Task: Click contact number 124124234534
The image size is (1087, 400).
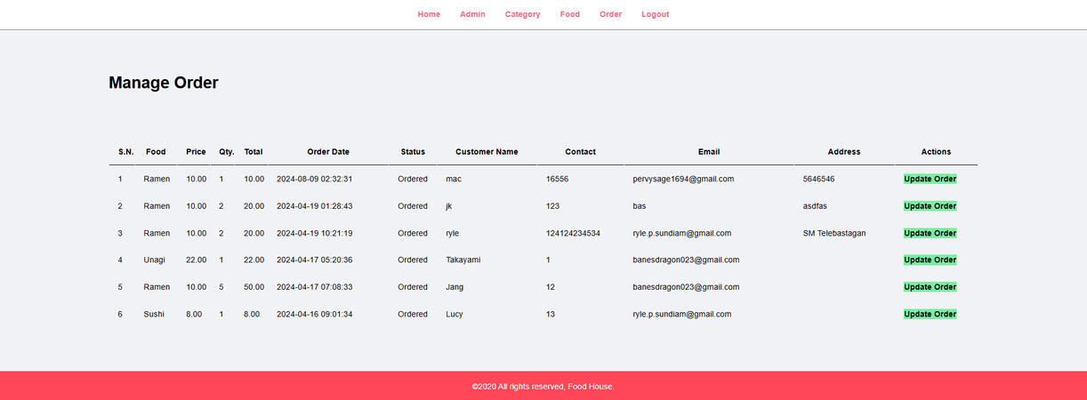Action: (573, 233)
